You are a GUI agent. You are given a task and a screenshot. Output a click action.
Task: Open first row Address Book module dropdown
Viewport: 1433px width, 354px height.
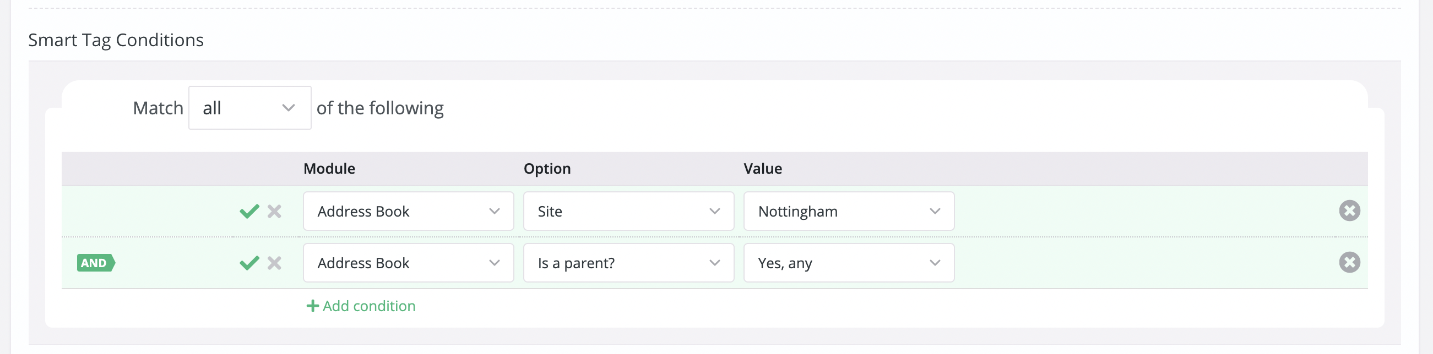[408, 212]
